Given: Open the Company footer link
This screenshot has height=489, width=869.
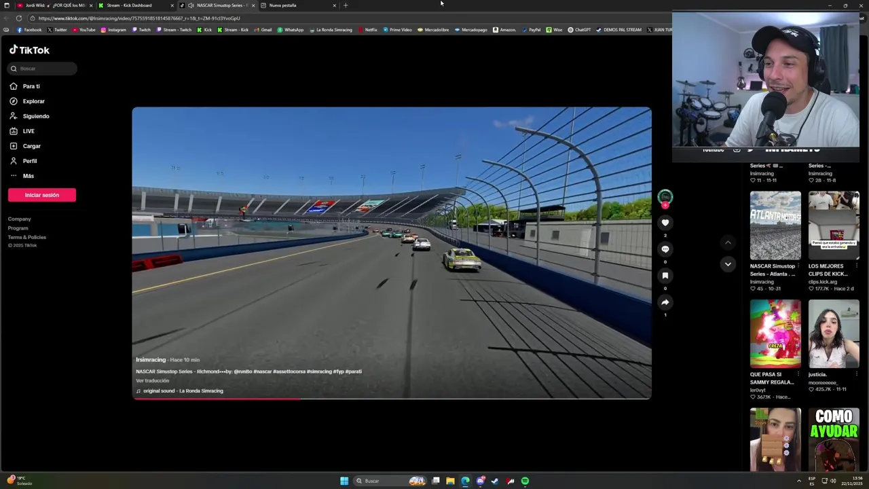Looking at the screenshot, I should (x=19, y=219).
